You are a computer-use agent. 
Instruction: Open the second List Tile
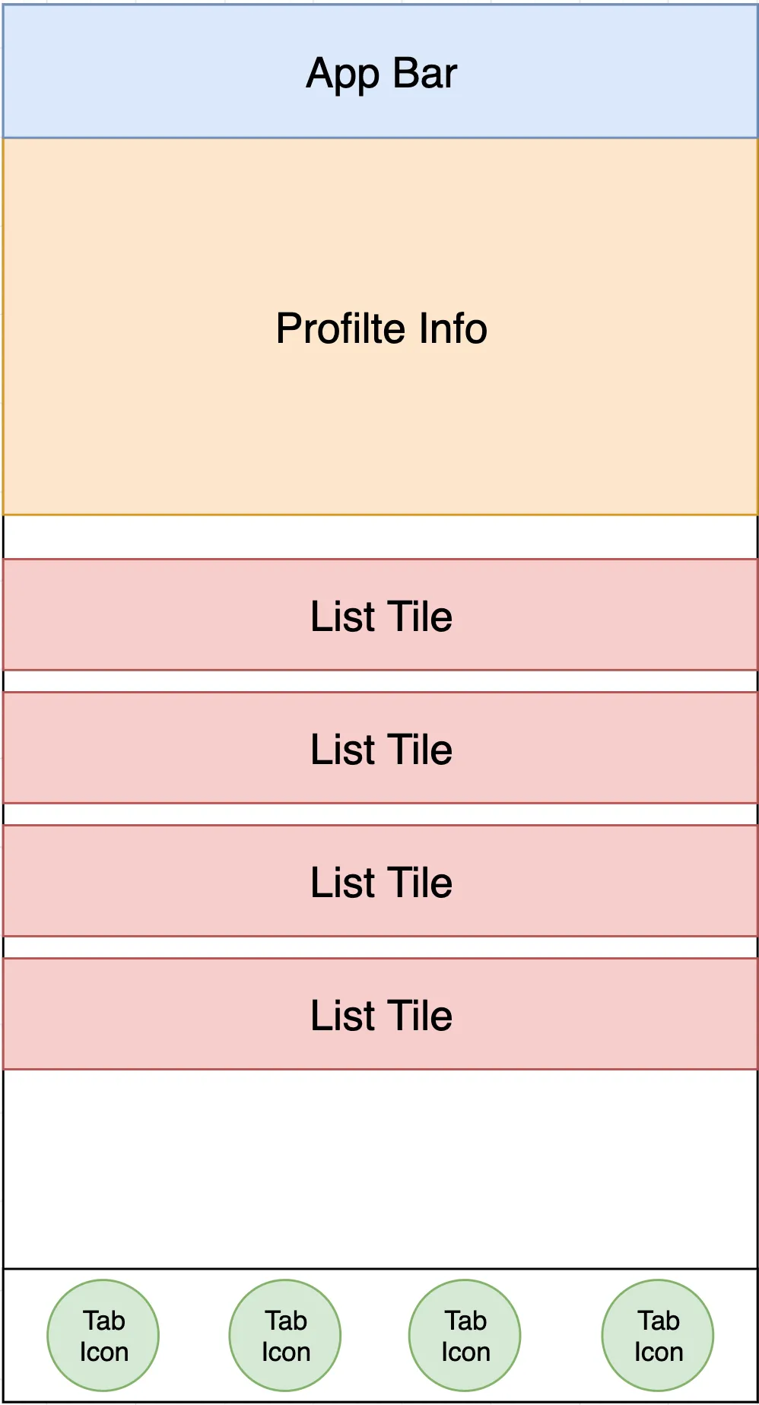point(381,748)
